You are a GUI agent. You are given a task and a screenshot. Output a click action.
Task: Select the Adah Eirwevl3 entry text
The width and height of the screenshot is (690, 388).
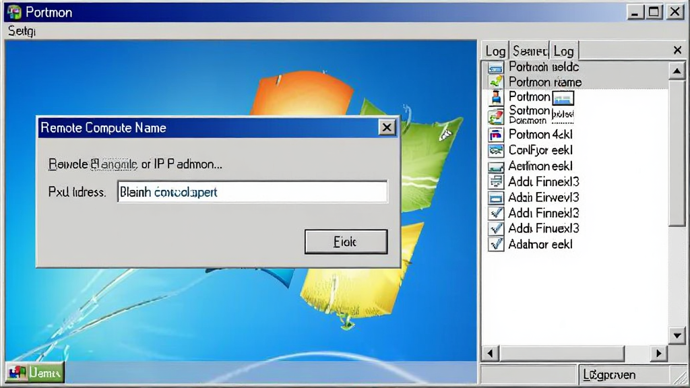544,197
